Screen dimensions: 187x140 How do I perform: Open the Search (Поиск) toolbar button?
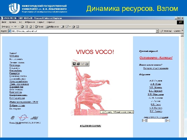[x=39, y=27]
